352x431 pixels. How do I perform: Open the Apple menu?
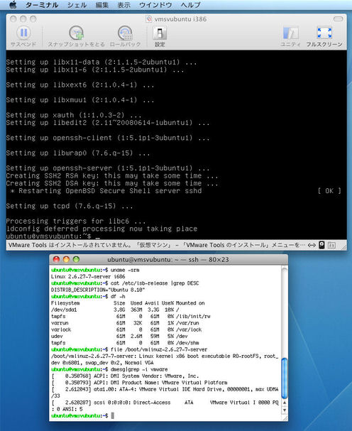coord(12,5)
